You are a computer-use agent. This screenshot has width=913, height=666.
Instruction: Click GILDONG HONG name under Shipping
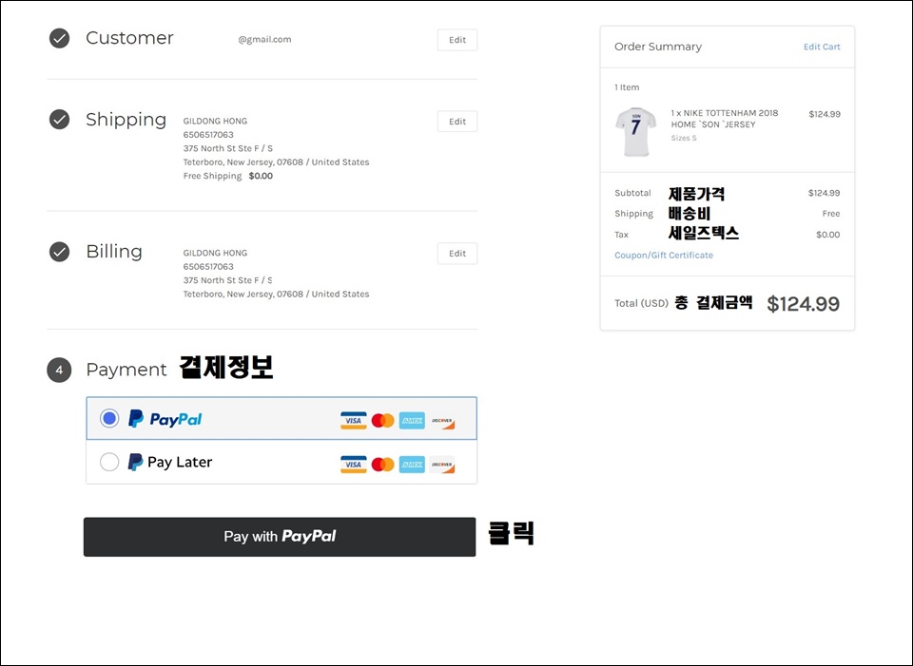pyautogui.click(x=215, y=121)
